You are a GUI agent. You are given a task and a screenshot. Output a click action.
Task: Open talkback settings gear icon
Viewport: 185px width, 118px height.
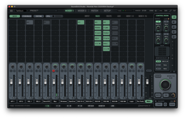coord(165,104)
